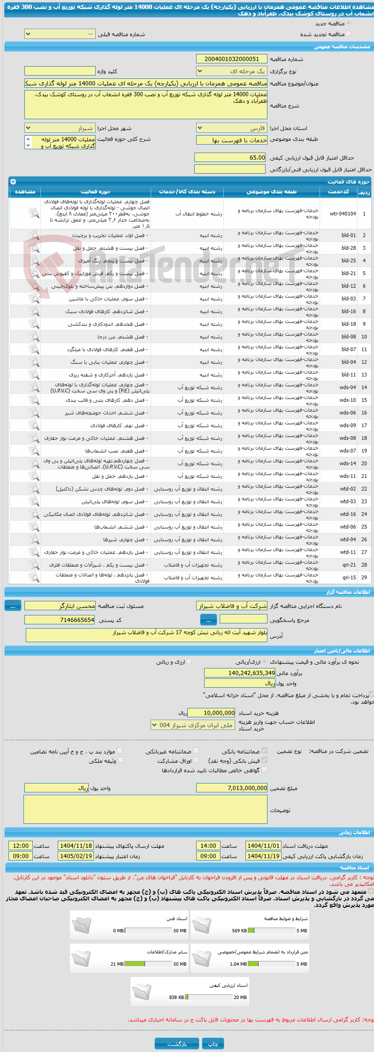Select the مناقصه جدید radio button

(348, 23)
